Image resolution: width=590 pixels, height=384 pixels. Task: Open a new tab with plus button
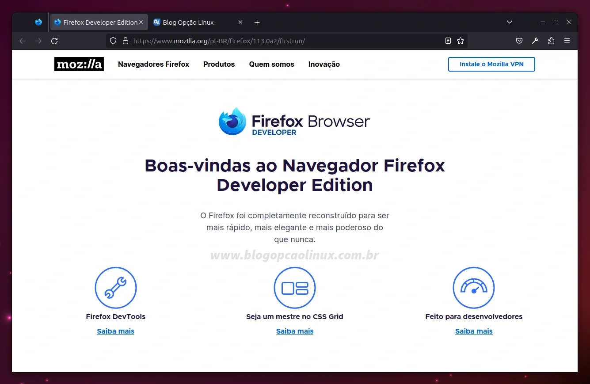257,22
